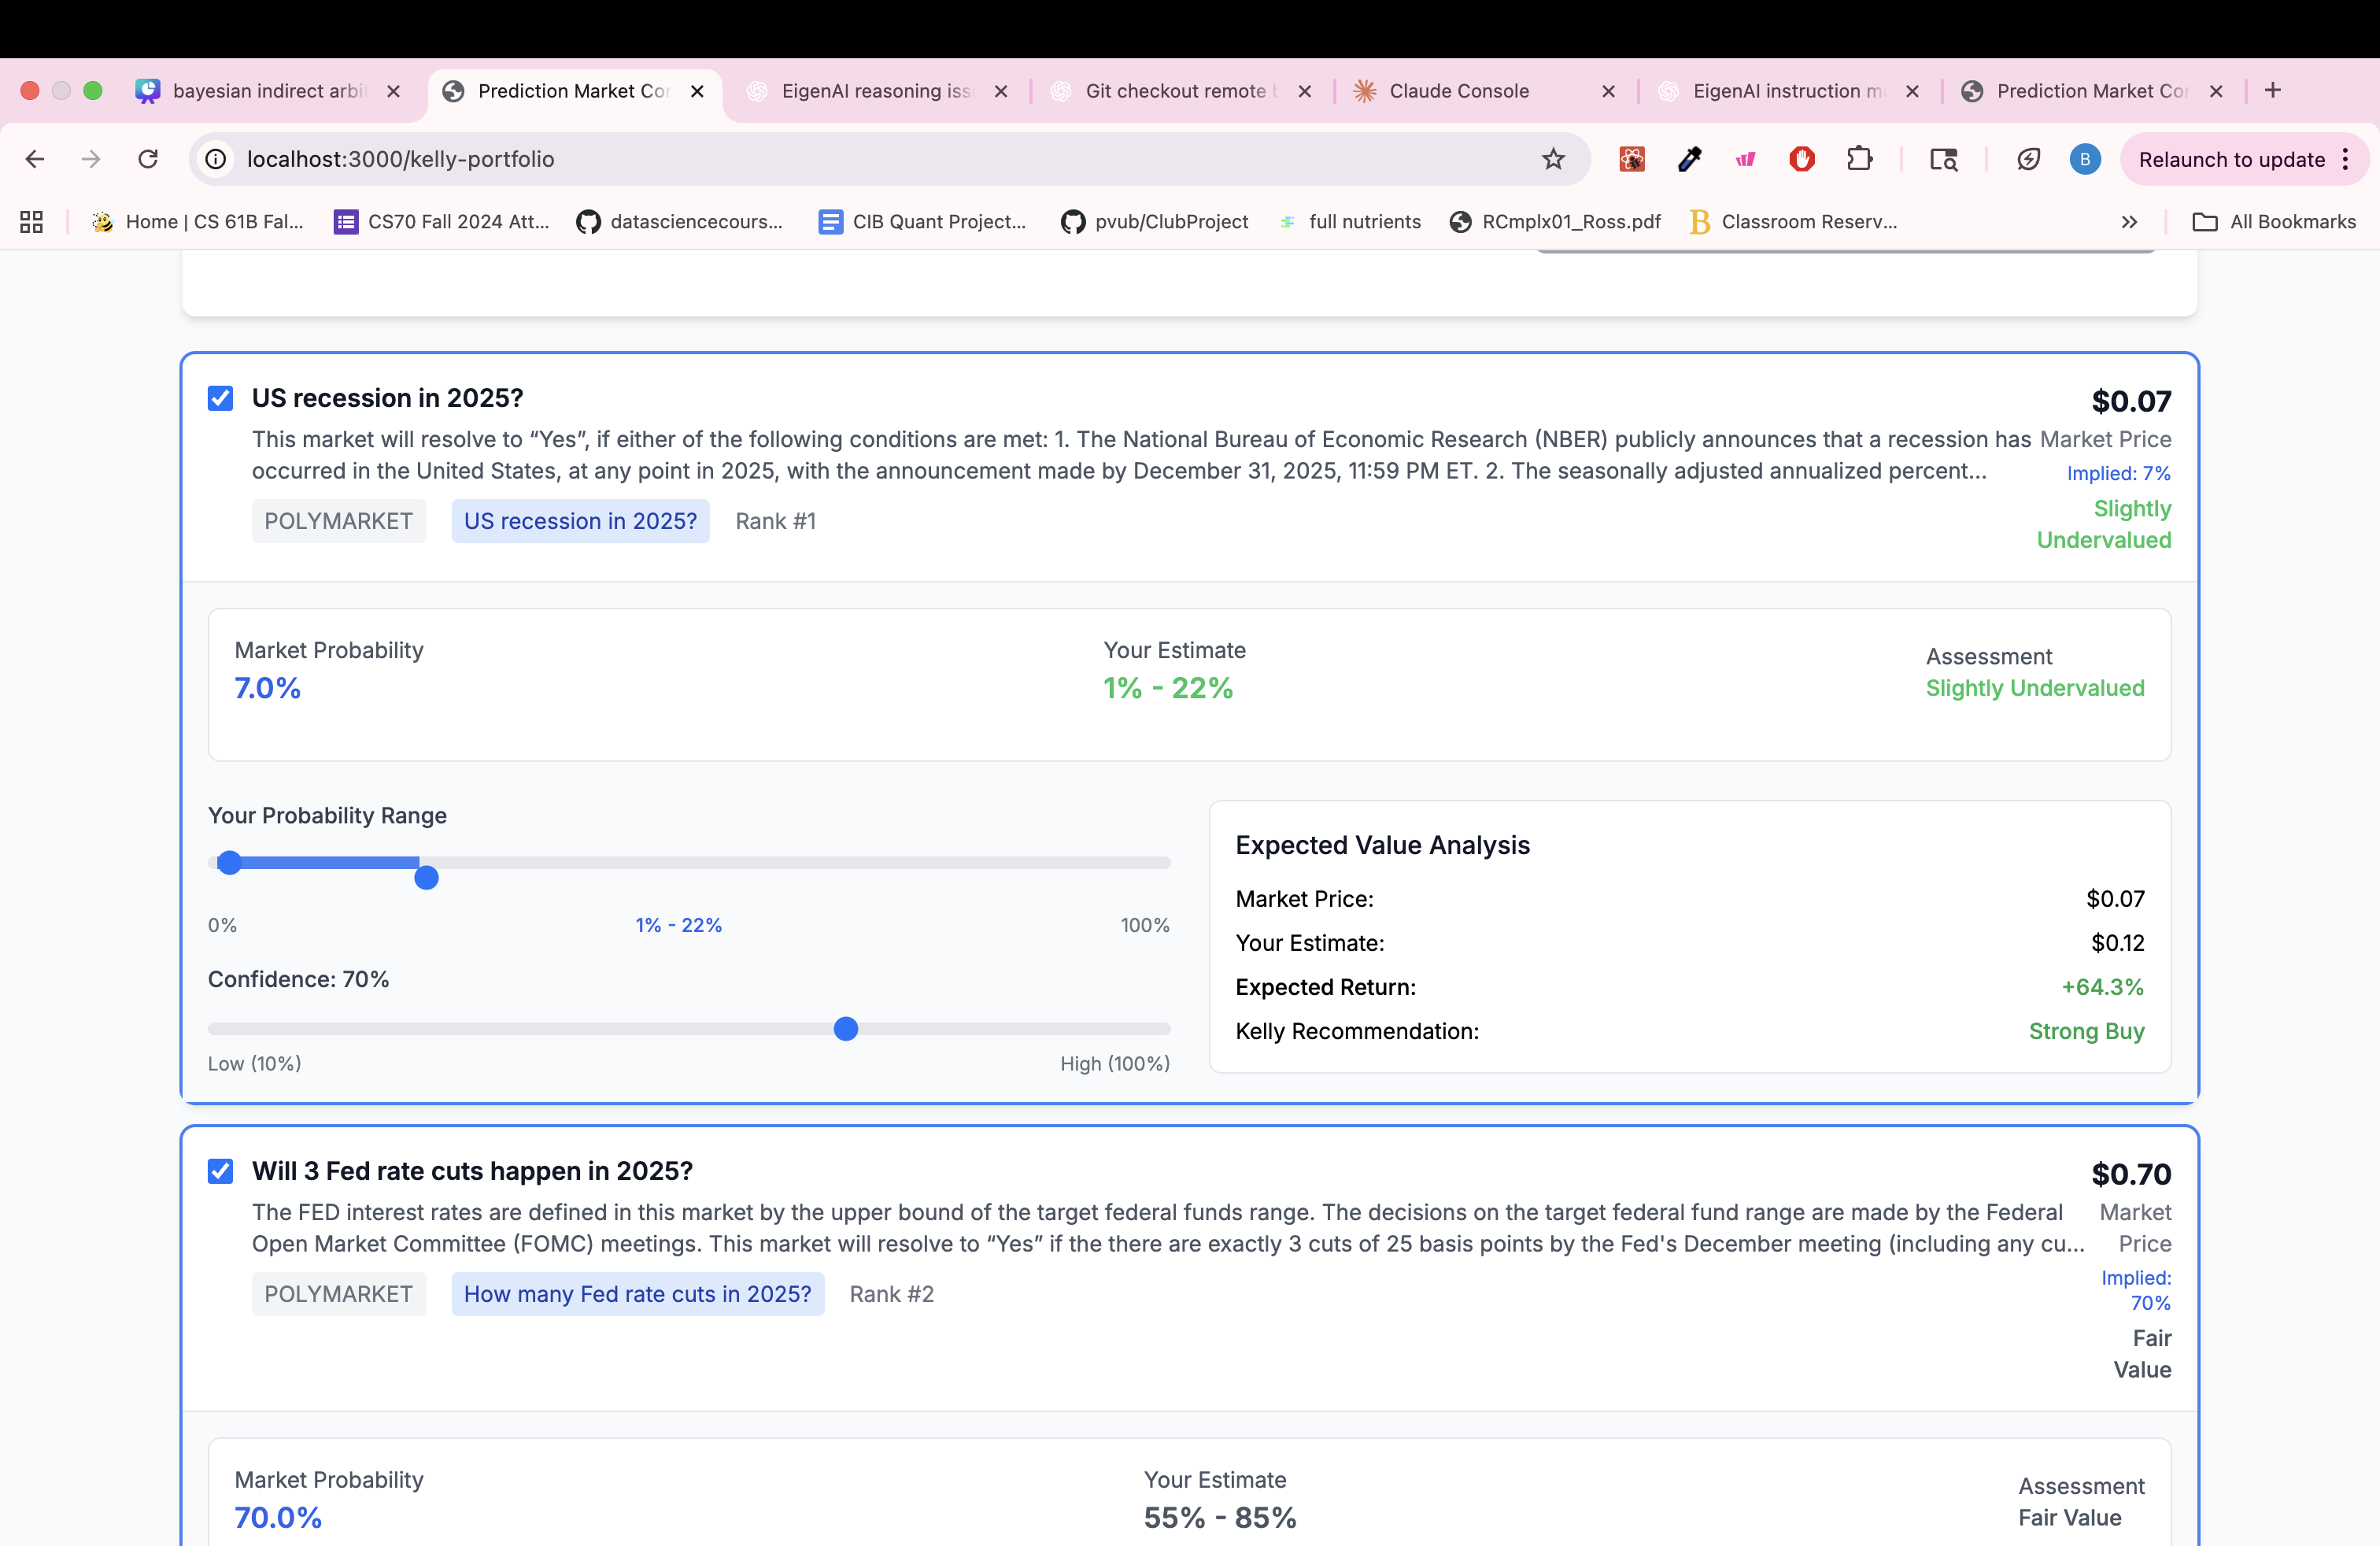The width and height of the screenshot is (2380, 1546).
Task: Switch to Claude Console tab
Action: point(1458,91)
